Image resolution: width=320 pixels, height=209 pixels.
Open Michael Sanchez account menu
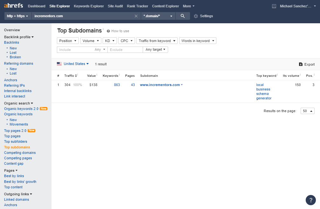298,6
